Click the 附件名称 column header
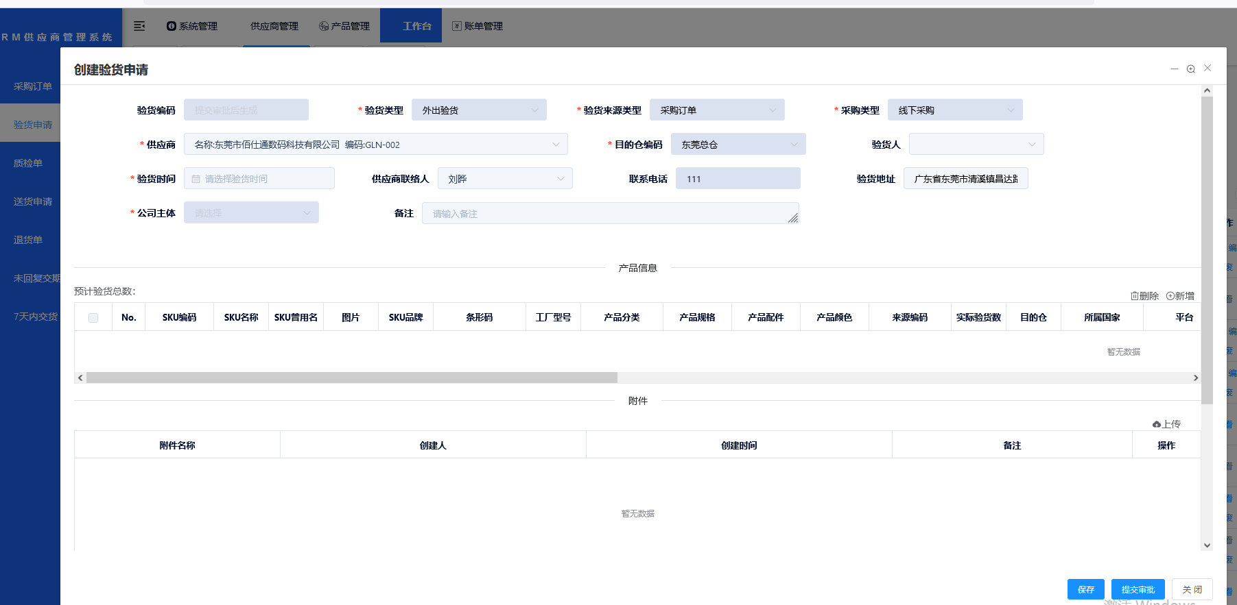 (x=177, y=445)
